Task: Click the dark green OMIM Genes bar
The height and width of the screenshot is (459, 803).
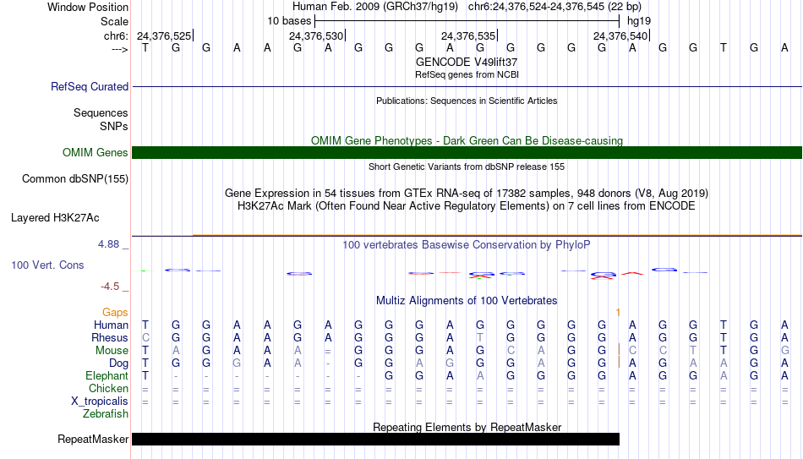Action: tap(467, 153)
